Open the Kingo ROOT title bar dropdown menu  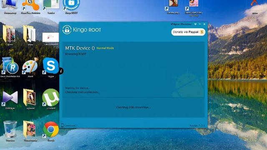click(x=195, y=24)
